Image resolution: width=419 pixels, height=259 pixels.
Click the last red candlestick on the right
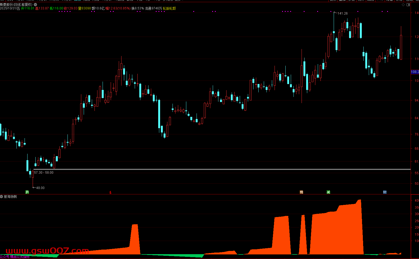pyautogui.click(x=401, y=47)
